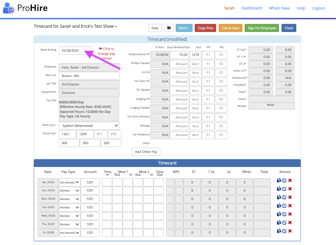
Task: Click the Review field showing None
Action: [271, 106]
